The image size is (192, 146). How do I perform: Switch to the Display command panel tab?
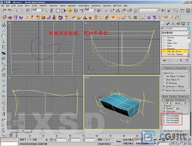click(x=183, y=24)
